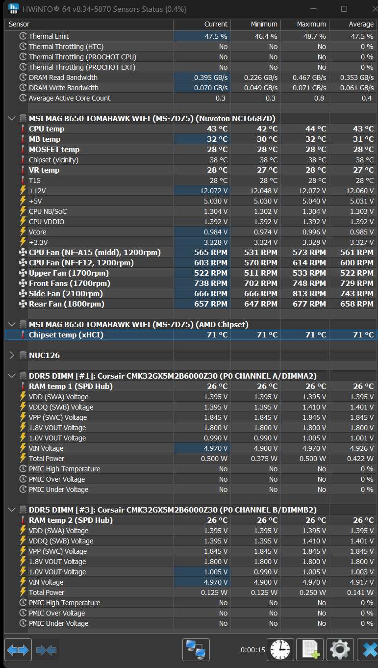Viewport: 378px width, 668px height.
Task: Expand the NUC126 sensor group
Action: 12,356
